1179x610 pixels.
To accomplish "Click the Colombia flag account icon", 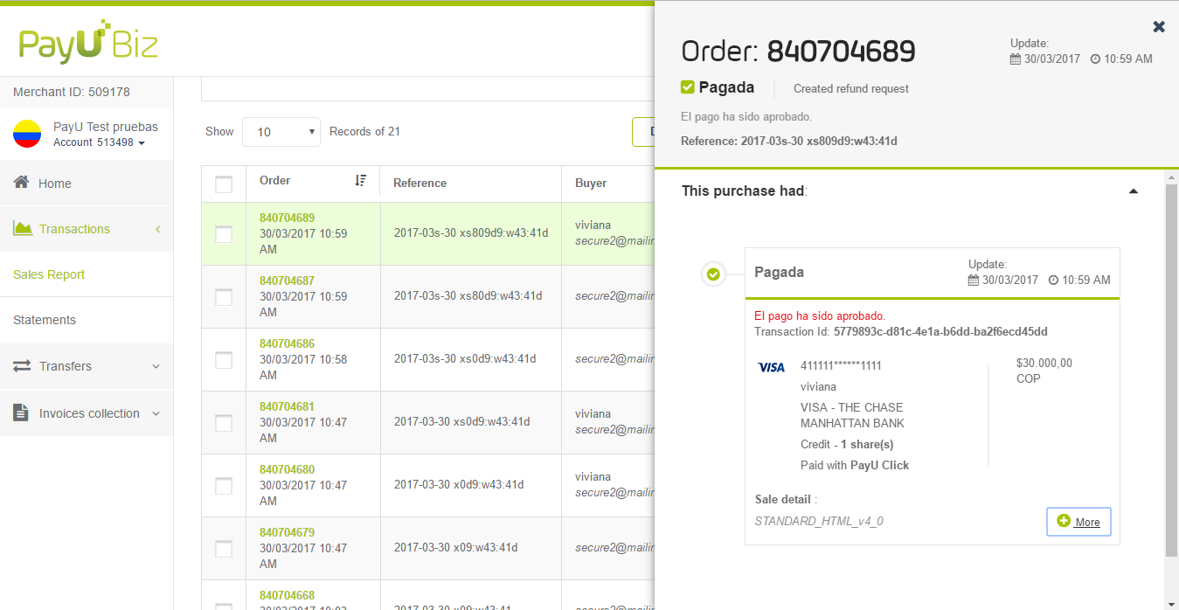I will coord(27,134).
